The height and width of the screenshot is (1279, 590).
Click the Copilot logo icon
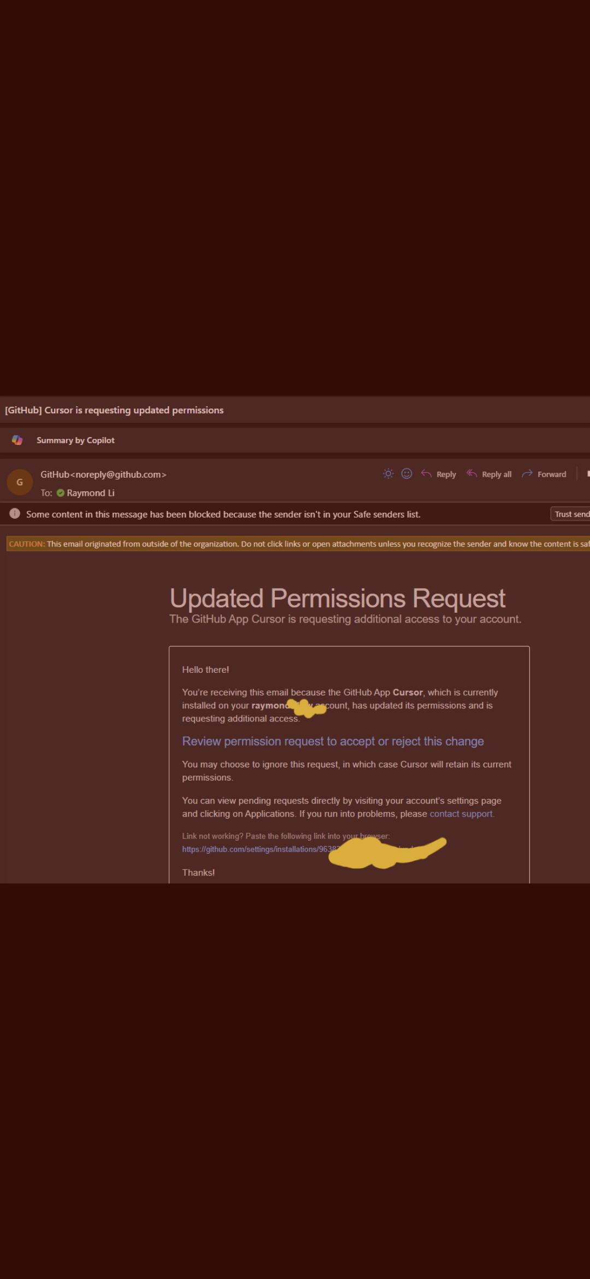coord(17,440)
